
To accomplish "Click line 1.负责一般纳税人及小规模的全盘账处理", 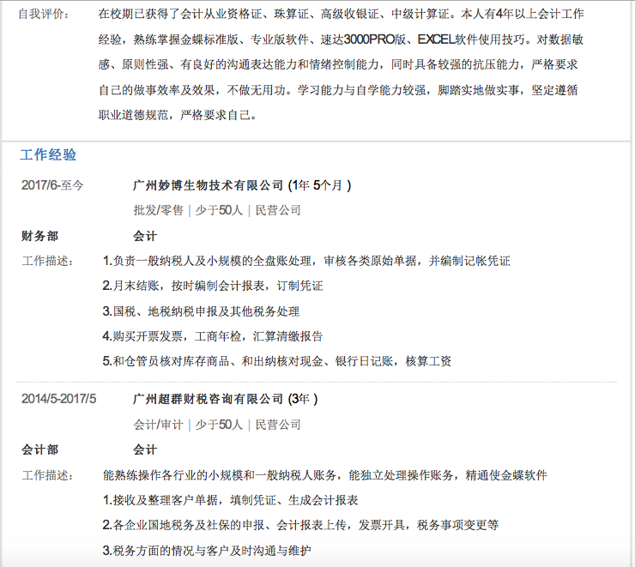I will point(306,261).
